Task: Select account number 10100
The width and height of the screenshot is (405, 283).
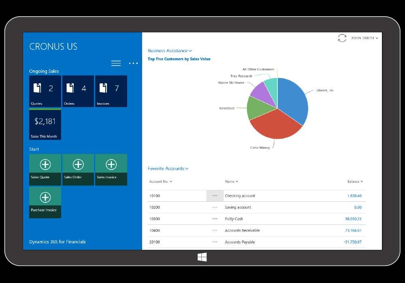Action: [154, 196]
